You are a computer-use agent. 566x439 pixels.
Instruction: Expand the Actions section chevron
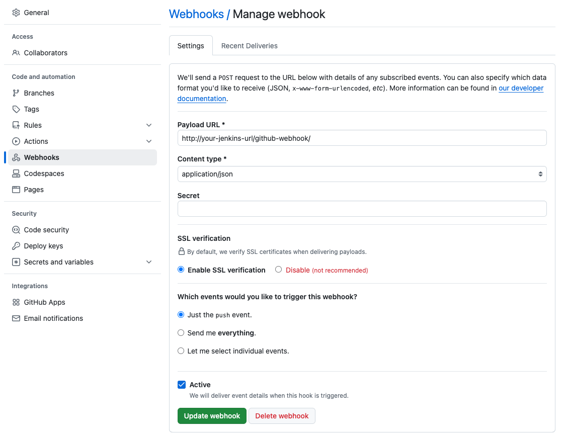point(149,141)
